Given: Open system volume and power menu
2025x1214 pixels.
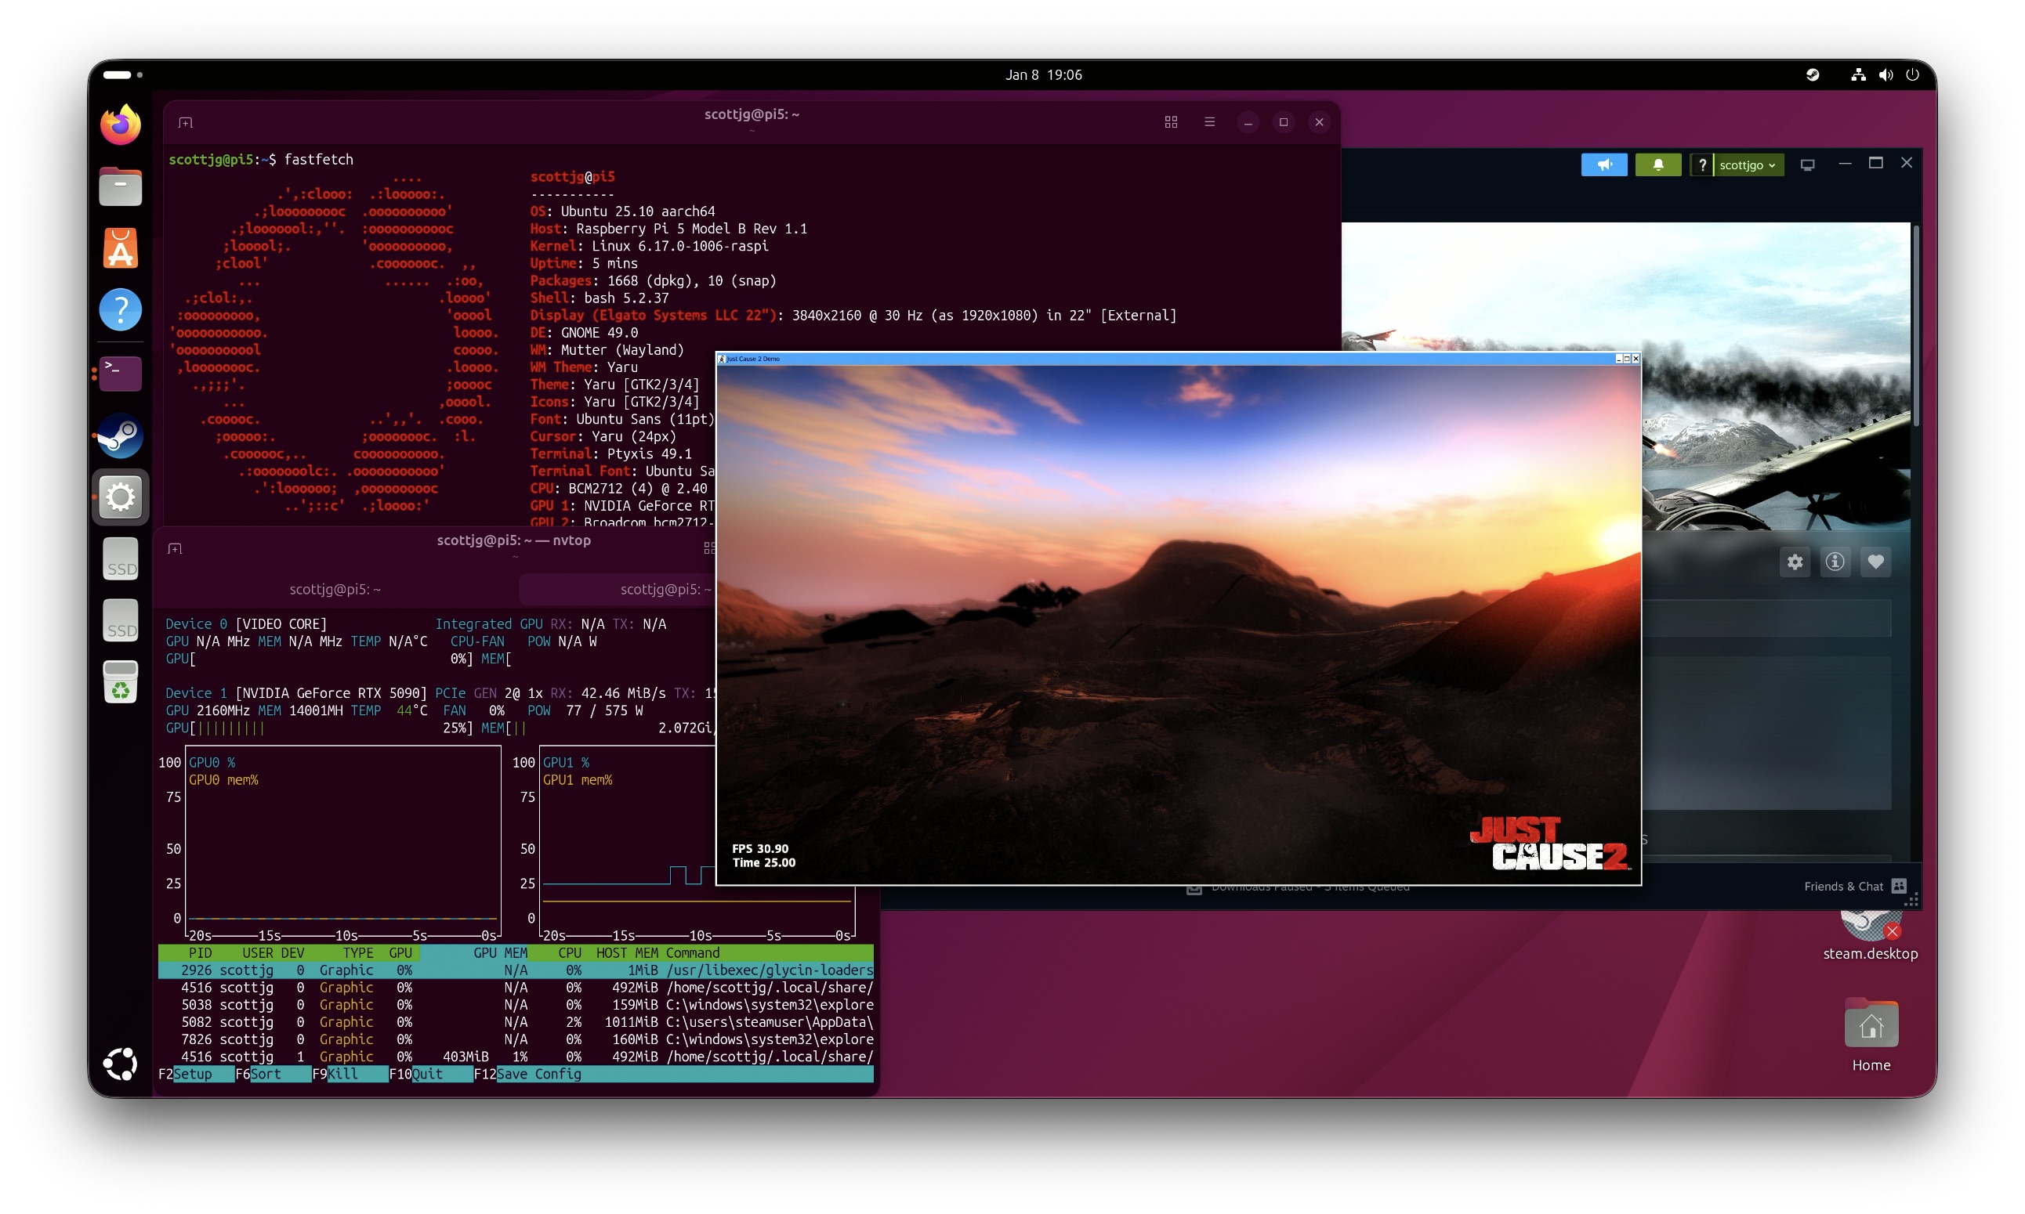Looking at the screenshot, I should point(1885,74).
